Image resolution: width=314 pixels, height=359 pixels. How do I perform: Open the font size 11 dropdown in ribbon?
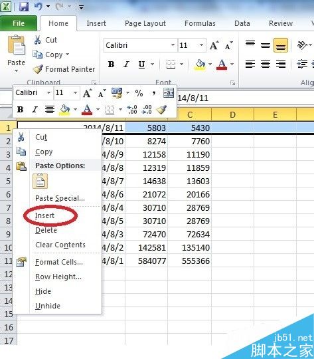(201, 45)
